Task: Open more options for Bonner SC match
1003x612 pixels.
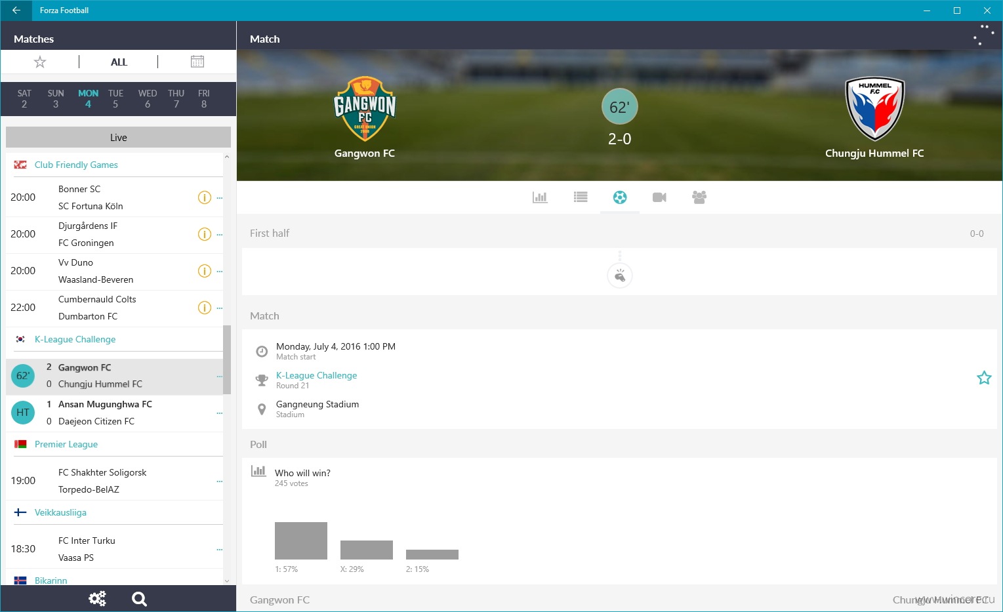Action: pos(220,198)
